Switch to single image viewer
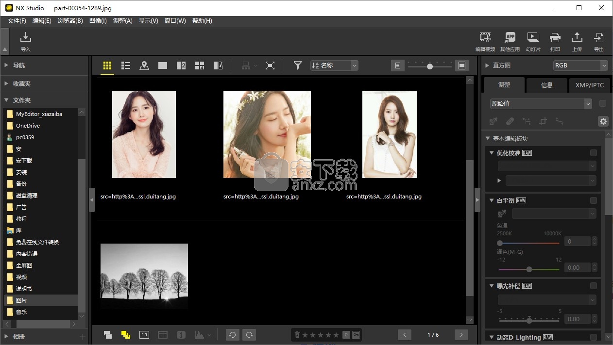Viewport: 613px width, 345px height. coord(163,66)
